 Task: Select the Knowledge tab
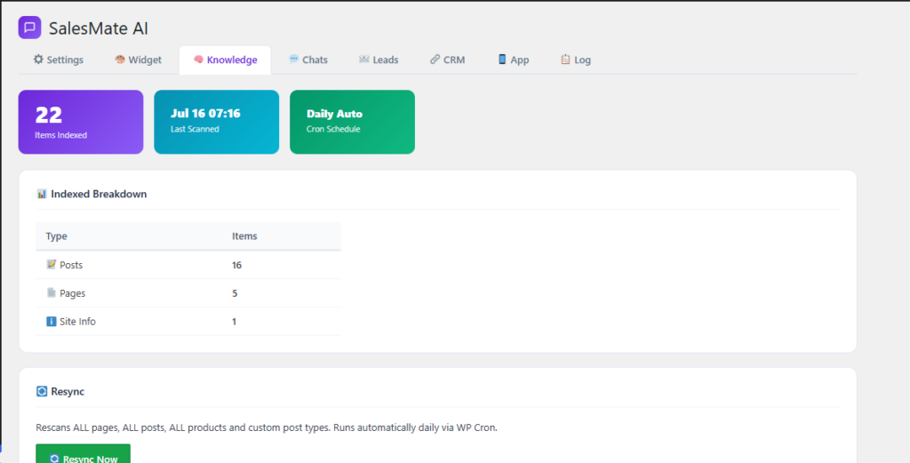click(225, 60)
